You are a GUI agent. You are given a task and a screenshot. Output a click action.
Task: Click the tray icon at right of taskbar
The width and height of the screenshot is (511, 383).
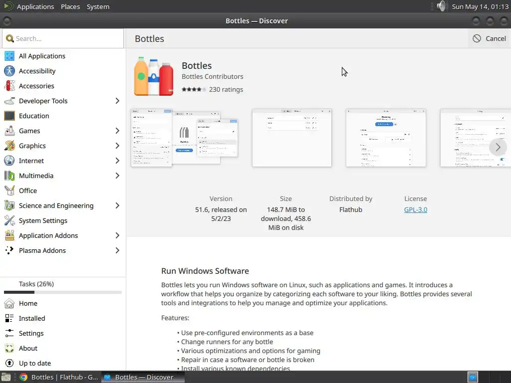tap(473, 377)
